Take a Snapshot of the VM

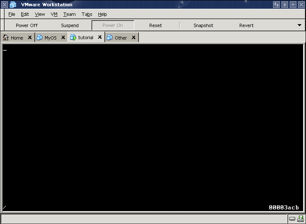coord(203,25)
